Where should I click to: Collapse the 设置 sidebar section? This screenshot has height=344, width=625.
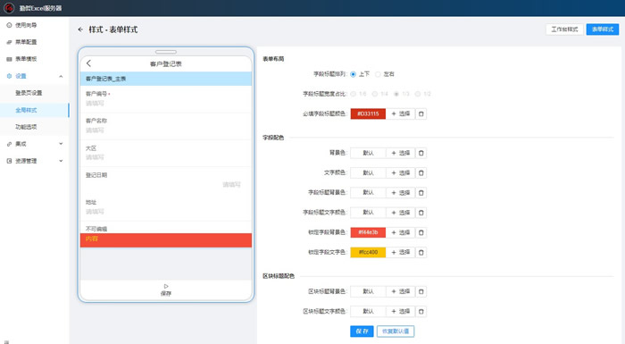pos(61,76)
